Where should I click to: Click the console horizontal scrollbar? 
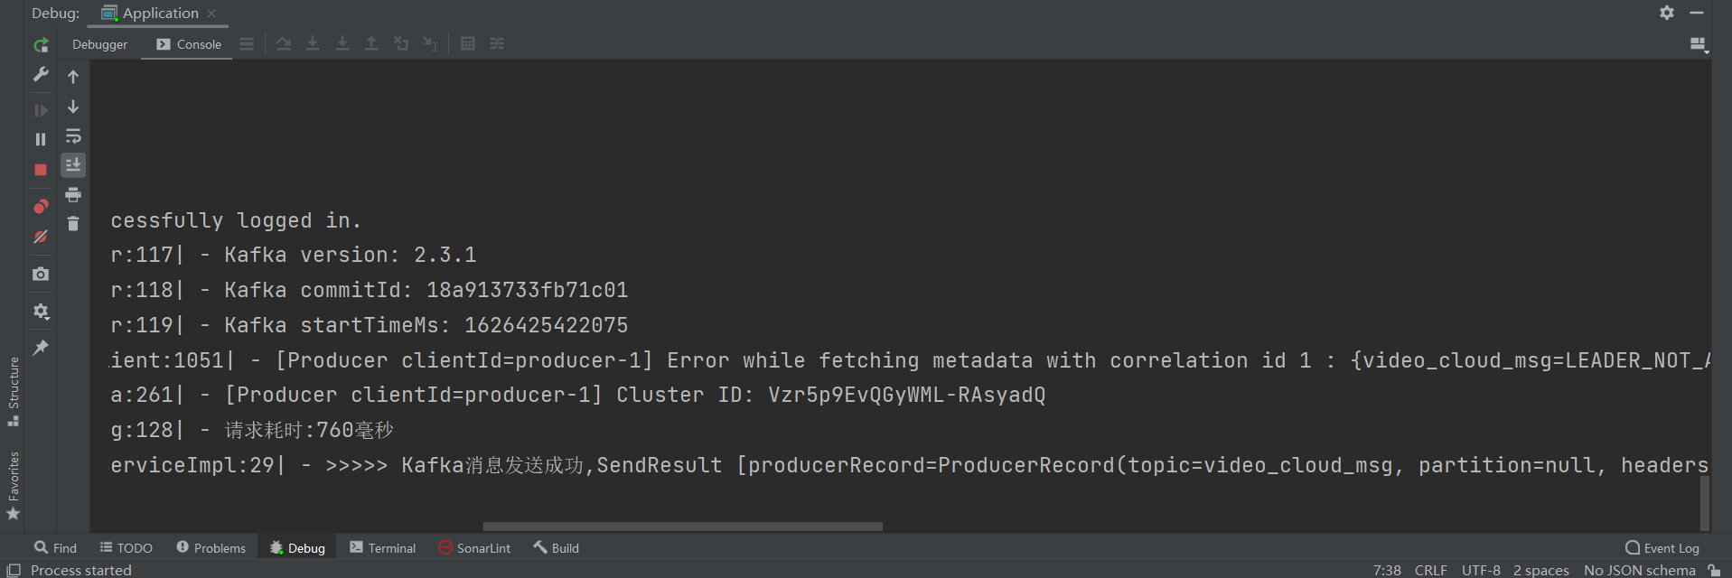tap(682, 527)
